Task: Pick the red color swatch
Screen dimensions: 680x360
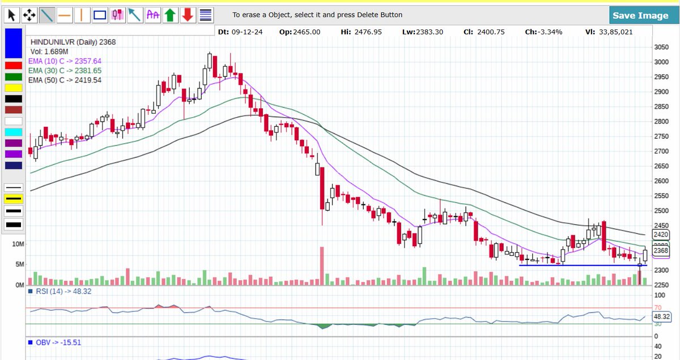Action: pos(14,66)
